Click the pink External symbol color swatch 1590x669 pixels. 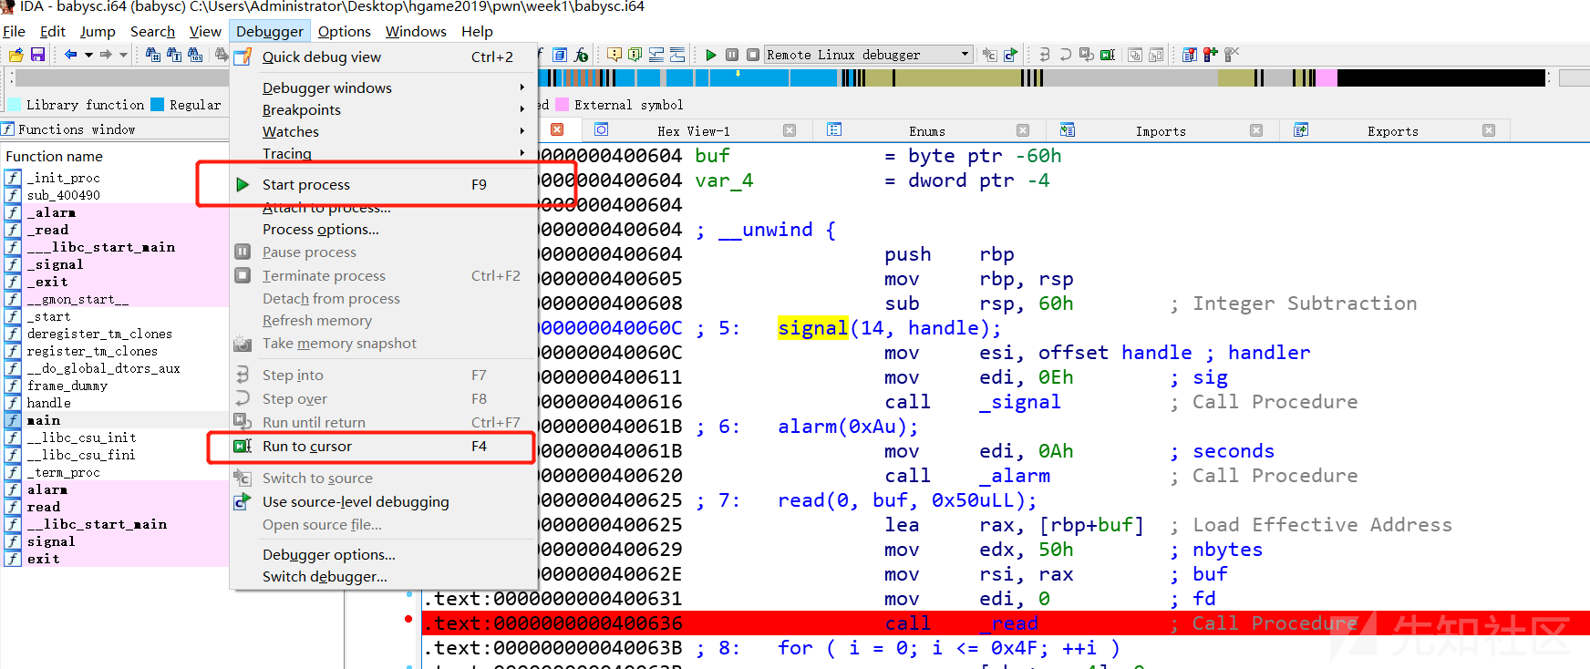pyautogui.click(x=563, y=105)
